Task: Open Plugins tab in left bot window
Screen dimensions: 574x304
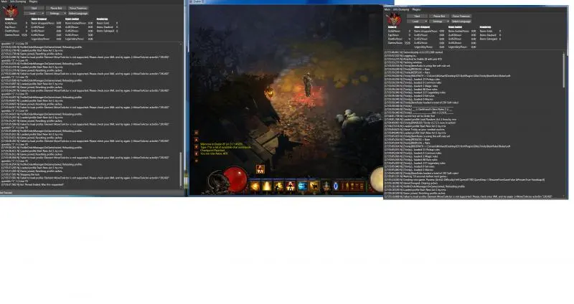Action: point(33,1)
